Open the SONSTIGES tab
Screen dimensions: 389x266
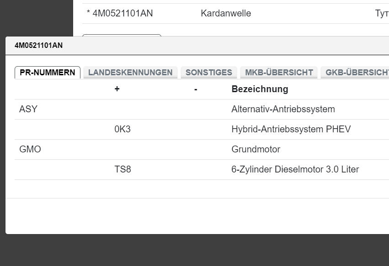(x=209, y=73)
